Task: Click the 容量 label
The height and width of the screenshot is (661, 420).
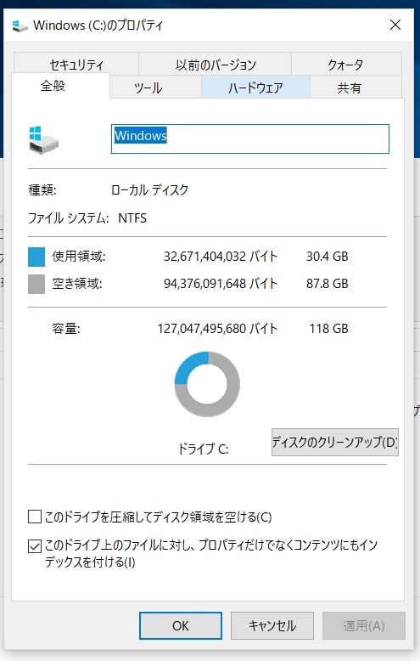Action: click(x=66, y=329)
